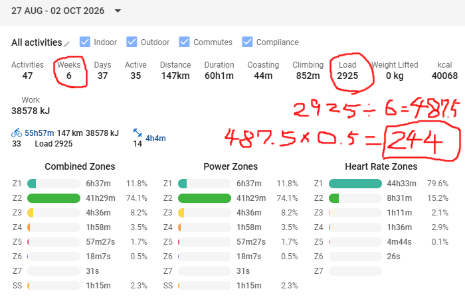This screenshot has height=299, width=465.
Task: Click Heart Rate Z3 time 1h11m
Action: [399, 213]
